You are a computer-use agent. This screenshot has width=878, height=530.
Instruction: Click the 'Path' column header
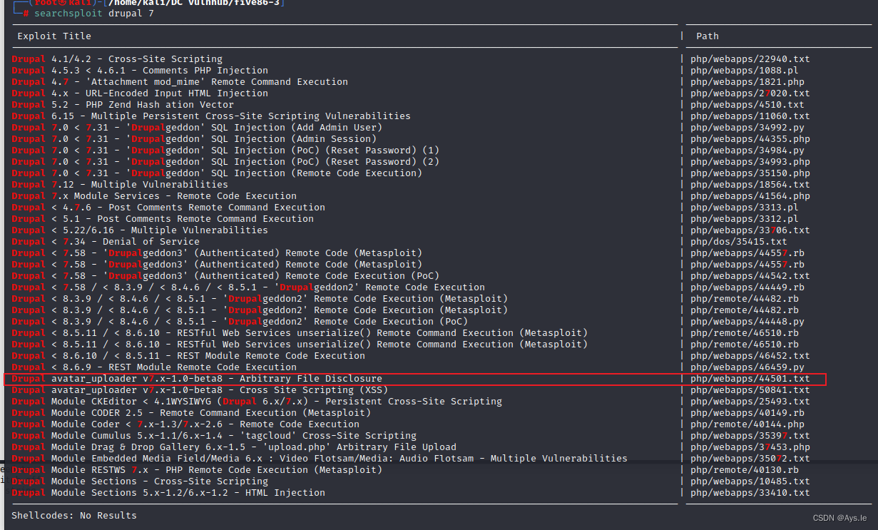pyautogui.click(x=708, y=36)
